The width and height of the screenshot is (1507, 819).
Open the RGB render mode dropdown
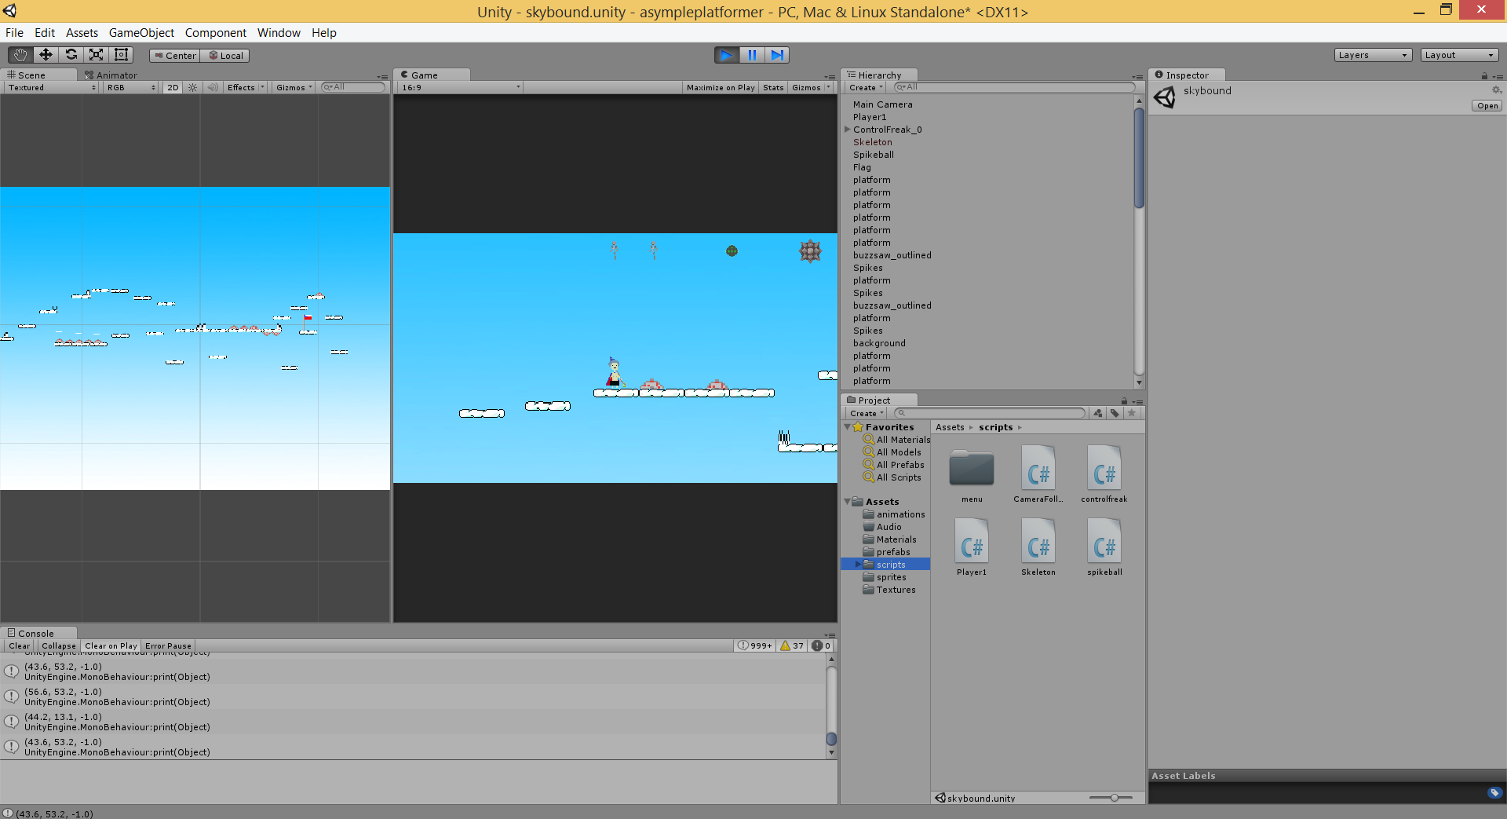[x=130, y=88]
